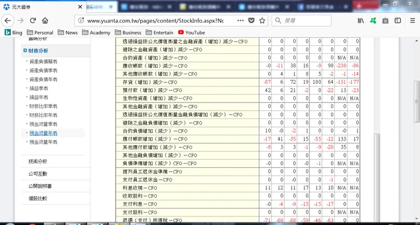
Task: Select the 收取股利-CFO row label
Action: point(140,196)
